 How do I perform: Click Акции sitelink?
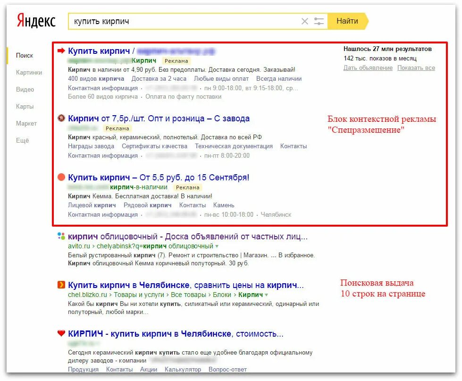point(149,370)
